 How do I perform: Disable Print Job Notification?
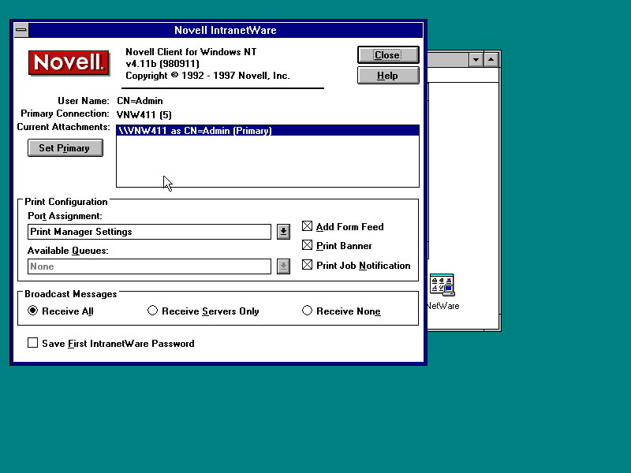click(307, 265)
